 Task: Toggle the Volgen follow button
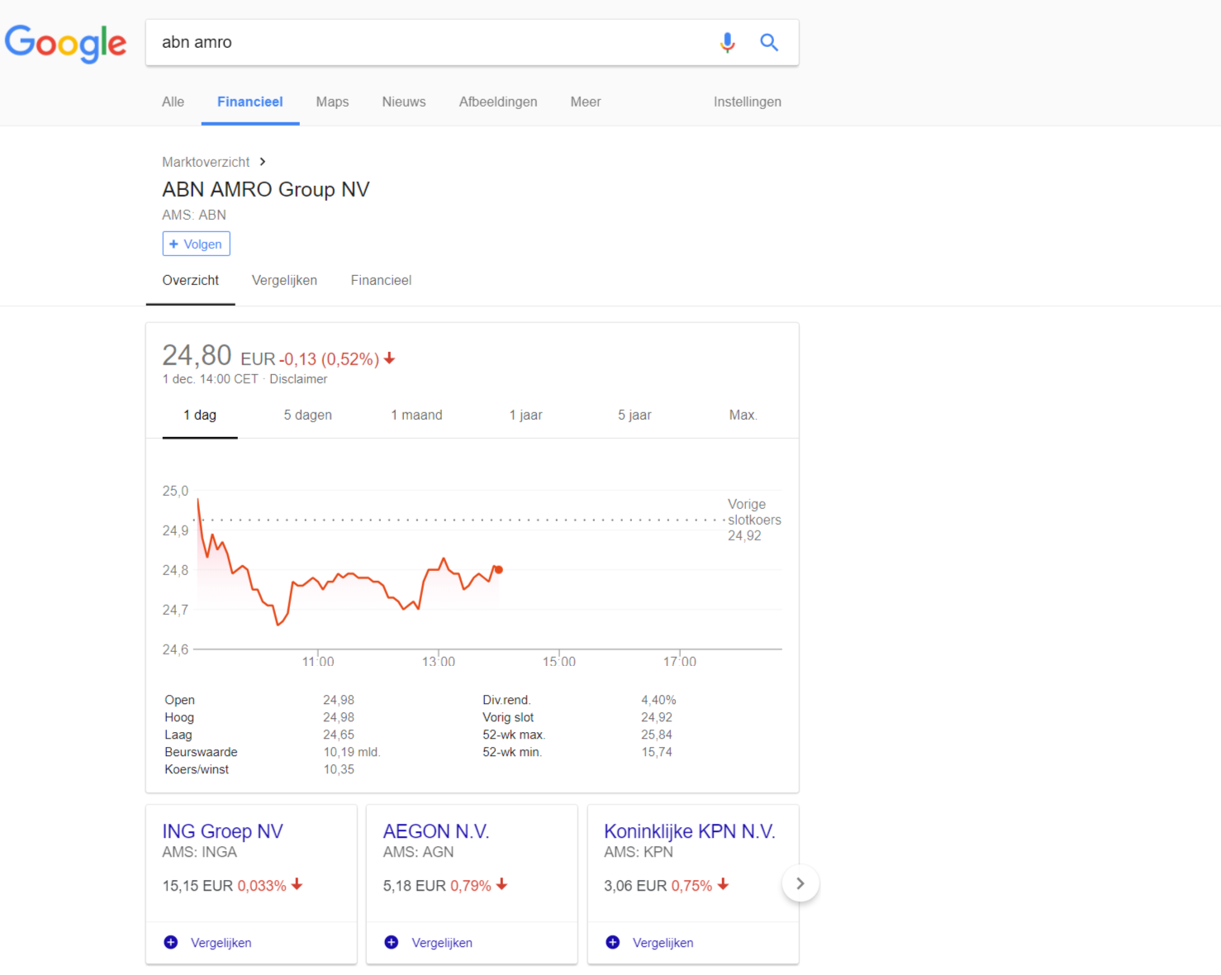tap(196, 244)
